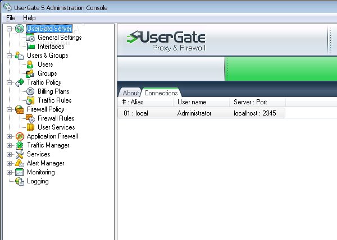Click the Alert Manager warning icon
The width and height of the screenshot is (337, 240).
19,163
